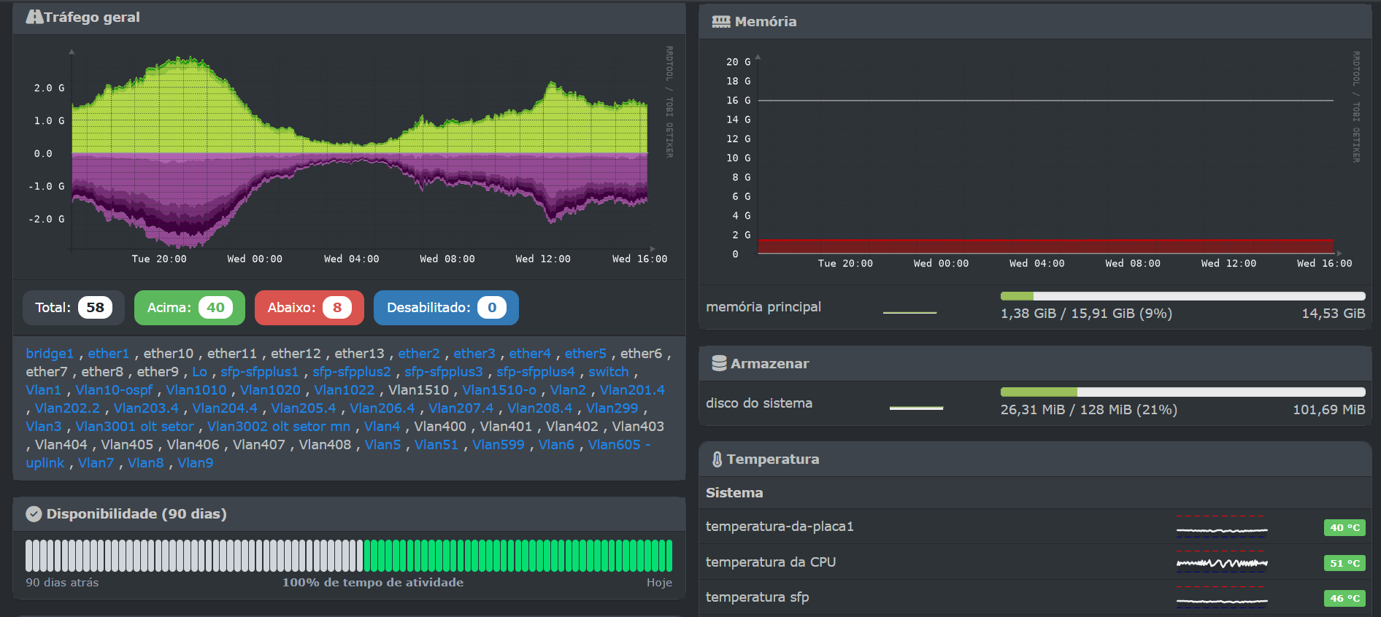Click the Vlan408 port text

click(325, 445)
